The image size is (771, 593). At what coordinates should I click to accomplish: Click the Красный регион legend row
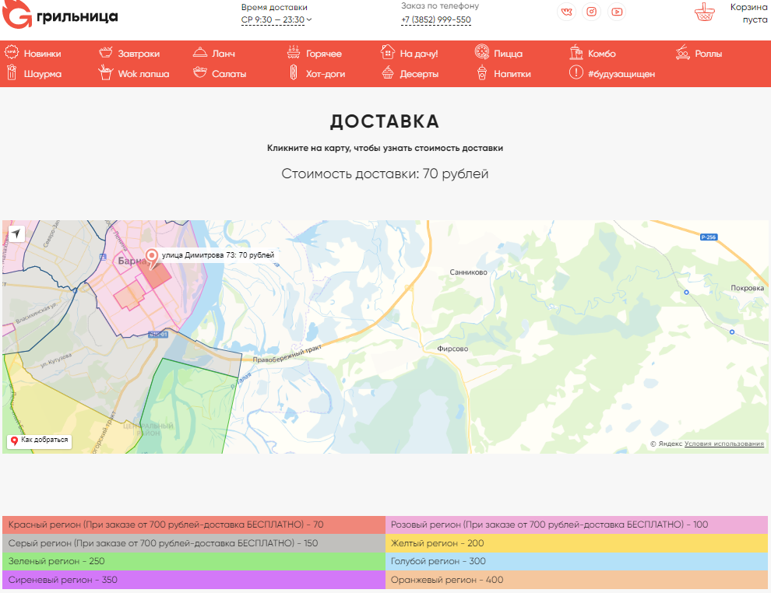coord(194,525)
